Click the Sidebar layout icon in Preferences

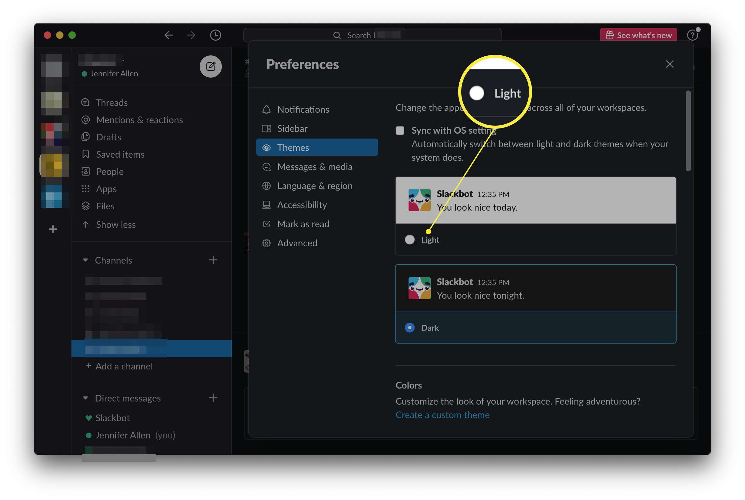click(x=267, y=128)
